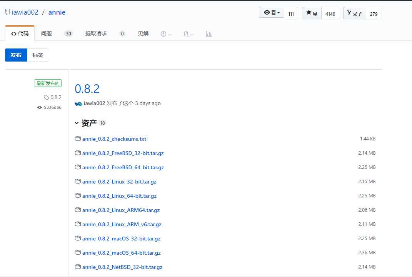Fork the repository with 叉子 button
Viewport: 412px width, 277px height.
355,13
